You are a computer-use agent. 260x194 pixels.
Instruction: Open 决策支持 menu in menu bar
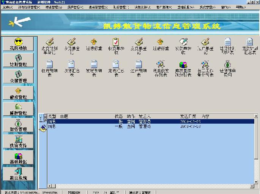click(142, 7)
